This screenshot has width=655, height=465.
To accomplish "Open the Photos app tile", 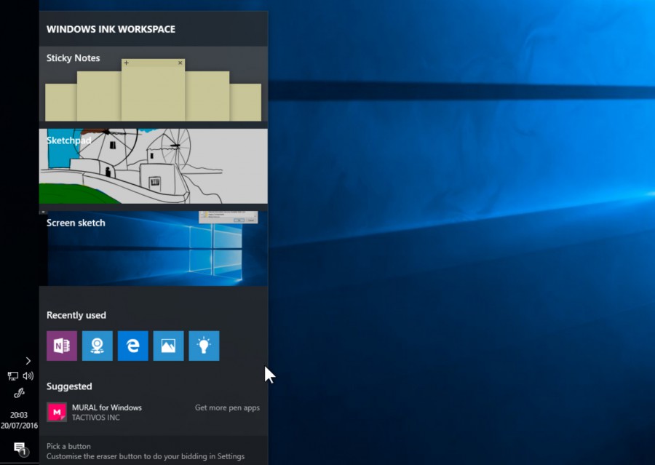I will click(x=168, y=346).
